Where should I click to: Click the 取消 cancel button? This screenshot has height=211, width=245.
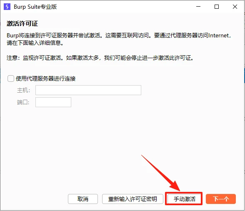83,199
